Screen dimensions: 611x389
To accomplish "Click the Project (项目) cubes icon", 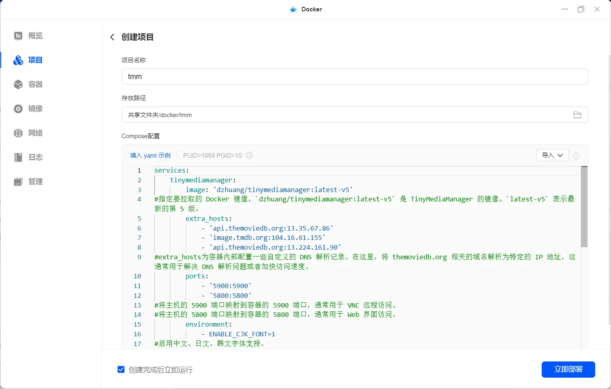I will click(x=18, y=60).
